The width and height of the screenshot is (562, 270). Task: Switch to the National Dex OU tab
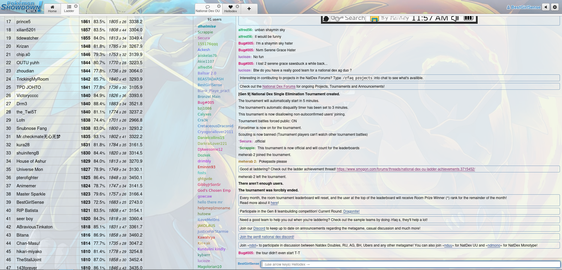(207, 9)
